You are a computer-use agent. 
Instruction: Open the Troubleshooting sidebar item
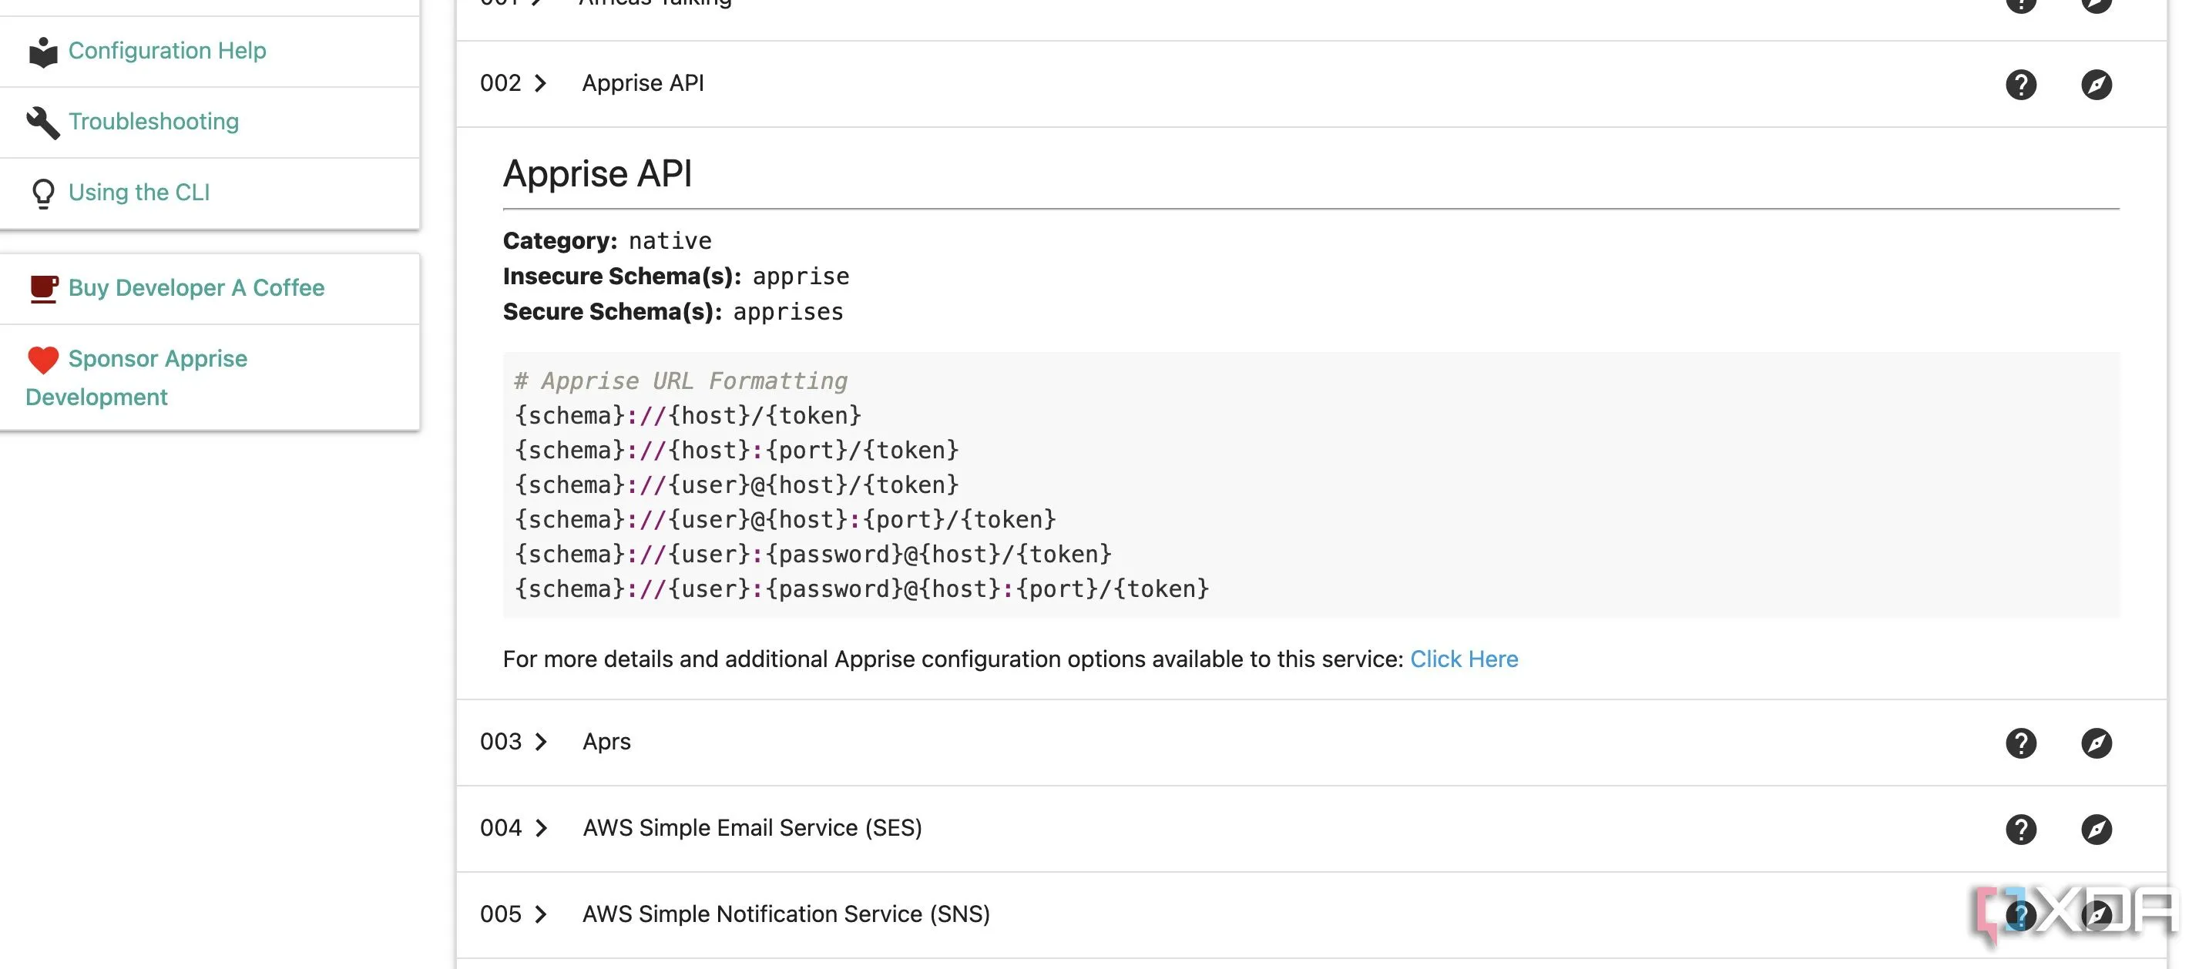coord(153,121)
